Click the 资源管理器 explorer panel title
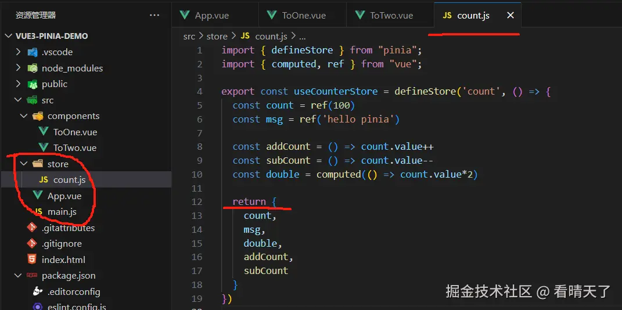The height and width of the screenshot is (310, 622). point(35,16)
